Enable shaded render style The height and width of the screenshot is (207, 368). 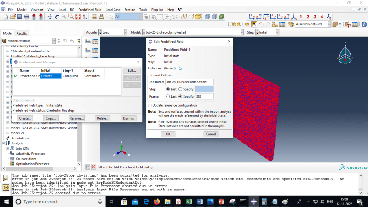(x=198, y=17)
